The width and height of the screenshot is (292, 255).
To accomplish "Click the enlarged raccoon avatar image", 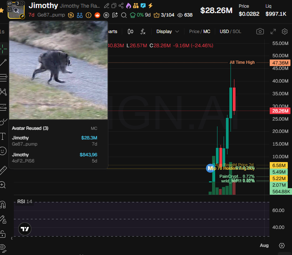I will tap(58, 70).
